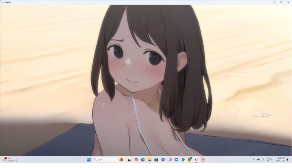This screenshot has height=168, width=292.
Task: Close the Nvedis window
Action: point(288,2)
